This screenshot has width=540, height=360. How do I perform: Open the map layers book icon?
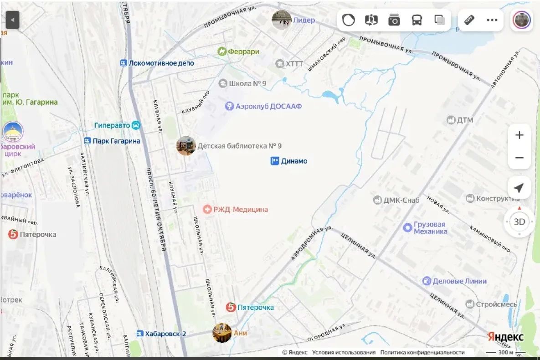[x=371, y=21]
